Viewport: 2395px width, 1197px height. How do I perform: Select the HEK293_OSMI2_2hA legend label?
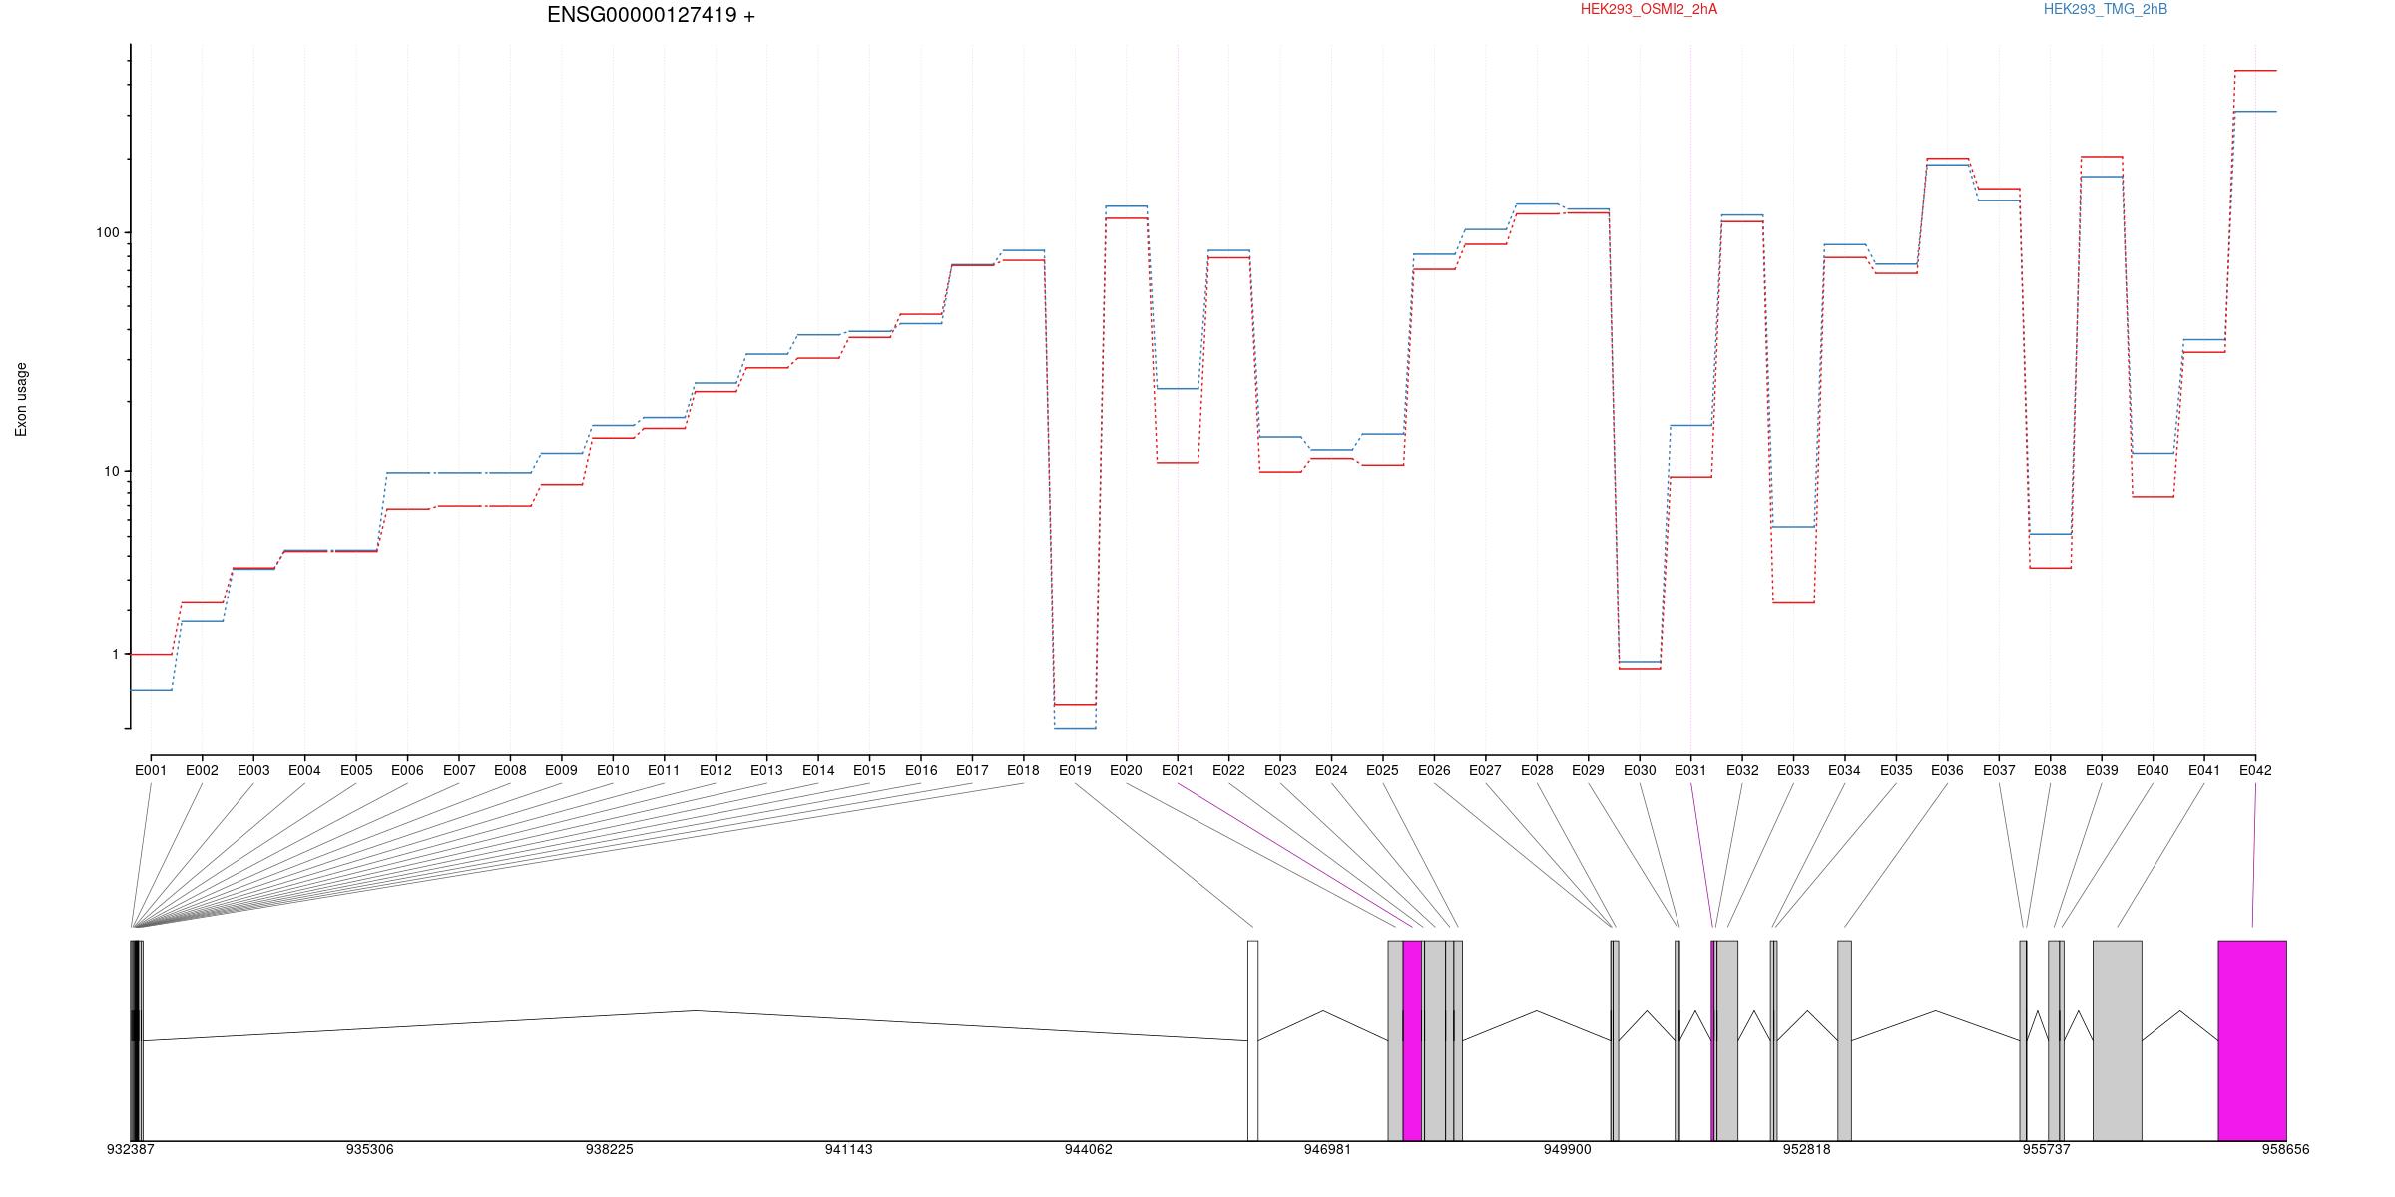(x=1649, y=9)
